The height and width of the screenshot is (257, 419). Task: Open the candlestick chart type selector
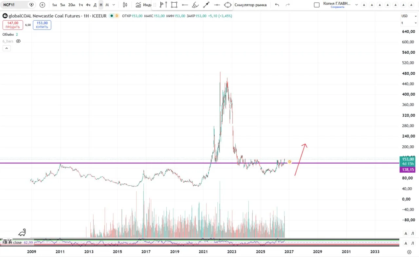coord(125,5)
